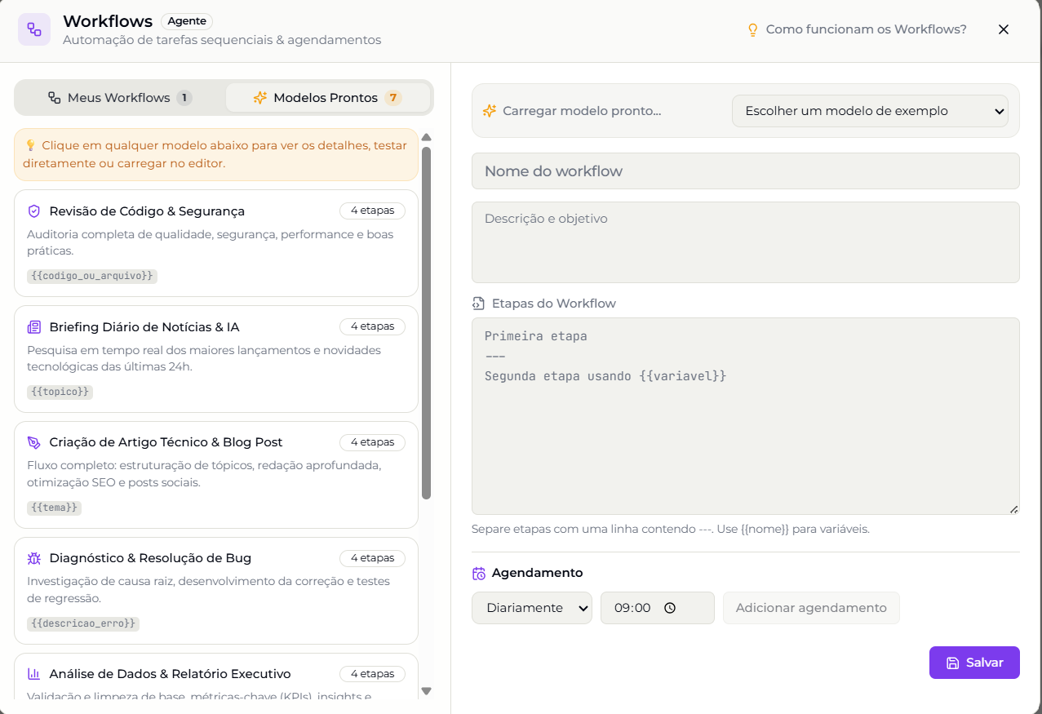Screen dimensions: 1042x714
Task: Click the 4 etapas badge on Criação de Artigo
Action: click(372, 442)
